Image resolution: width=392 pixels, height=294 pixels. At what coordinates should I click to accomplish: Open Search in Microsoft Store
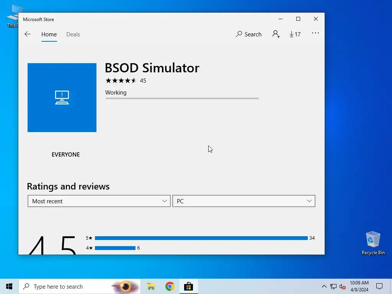pyautogui.click(x=248, y=34)
